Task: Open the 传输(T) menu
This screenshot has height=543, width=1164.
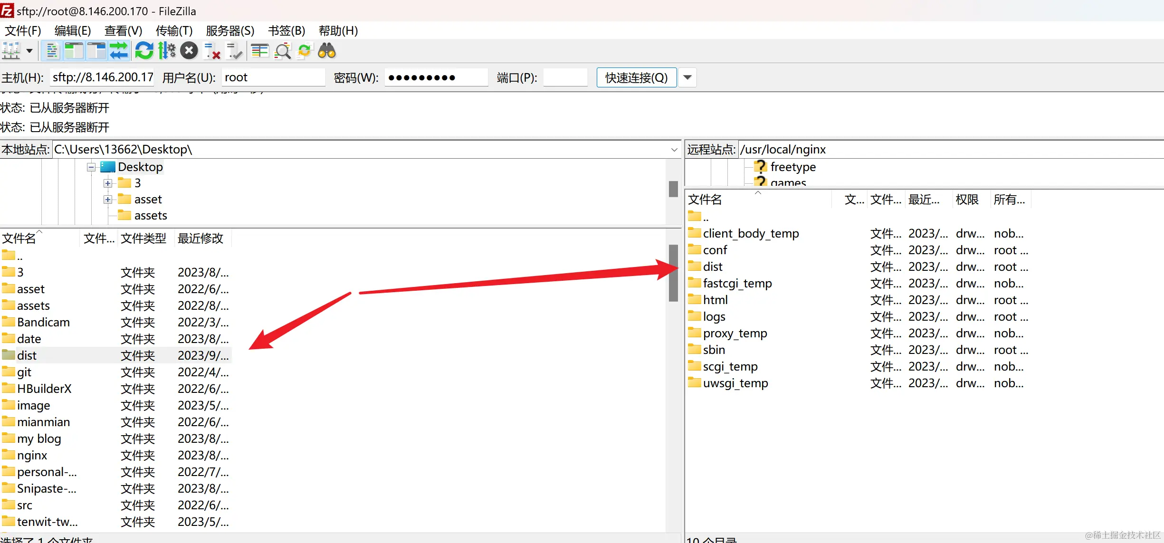Action: pyautogui.click(x=174, y=31)
